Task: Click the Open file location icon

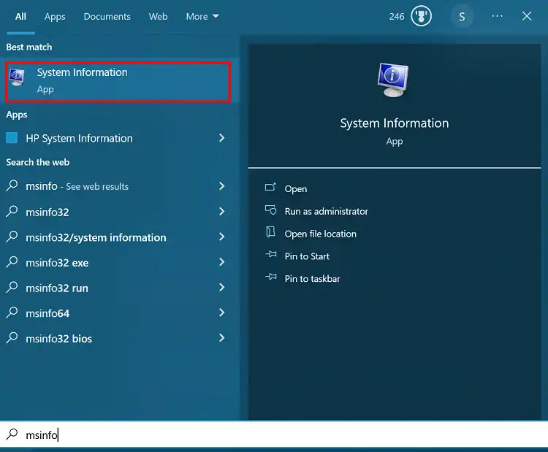Action: pyautogui.click(x=270, y=232)
